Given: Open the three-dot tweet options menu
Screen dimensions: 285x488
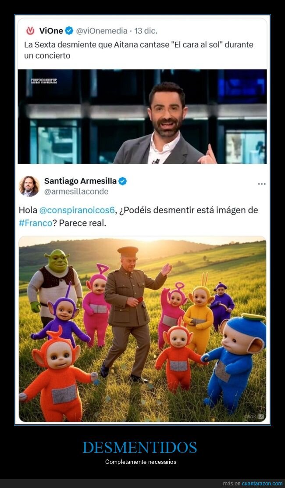Looking at the screenshot, I should click(262, 184).
